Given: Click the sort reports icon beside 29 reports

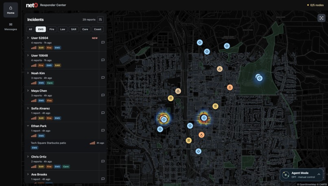Looking at the screenshot, I should (101, 20).
